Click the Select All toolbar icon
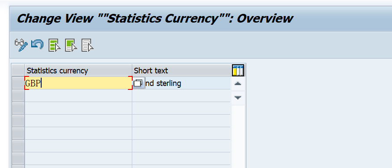Viewport: 392px width, 168px height. (55, 46)
